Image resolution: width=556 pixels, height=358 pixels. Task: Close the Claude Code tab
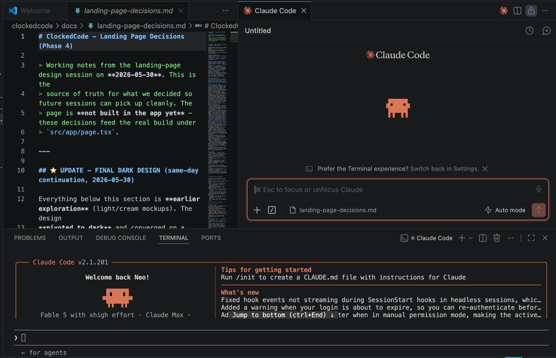pos(304,11)
